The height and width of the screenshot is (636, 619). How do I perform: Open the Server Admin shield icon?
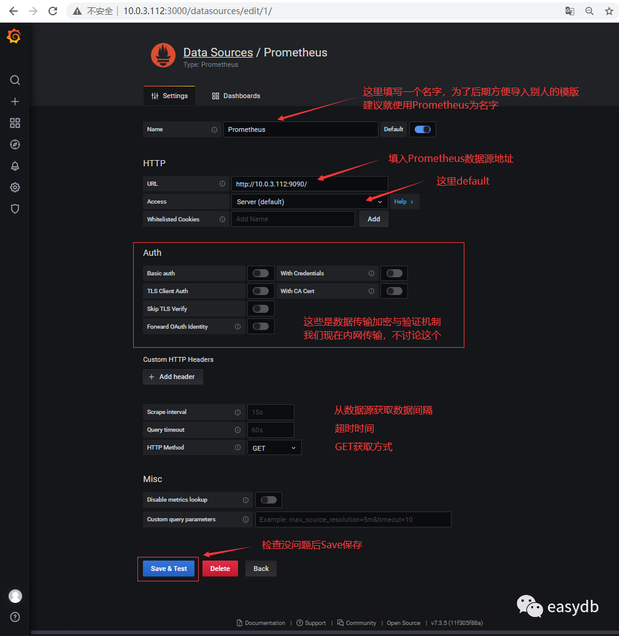(15, 209)
